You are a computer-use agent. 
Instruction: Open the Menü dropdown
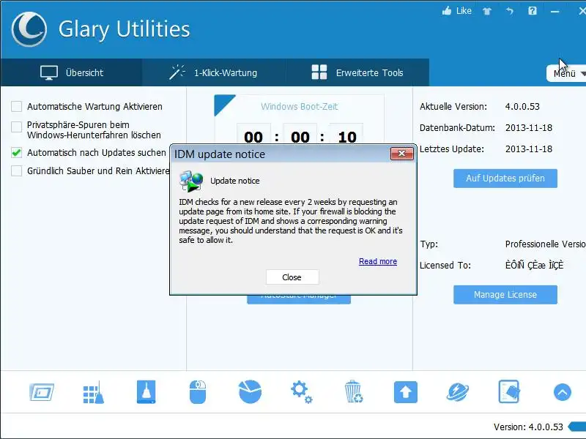tap(565, 74)
